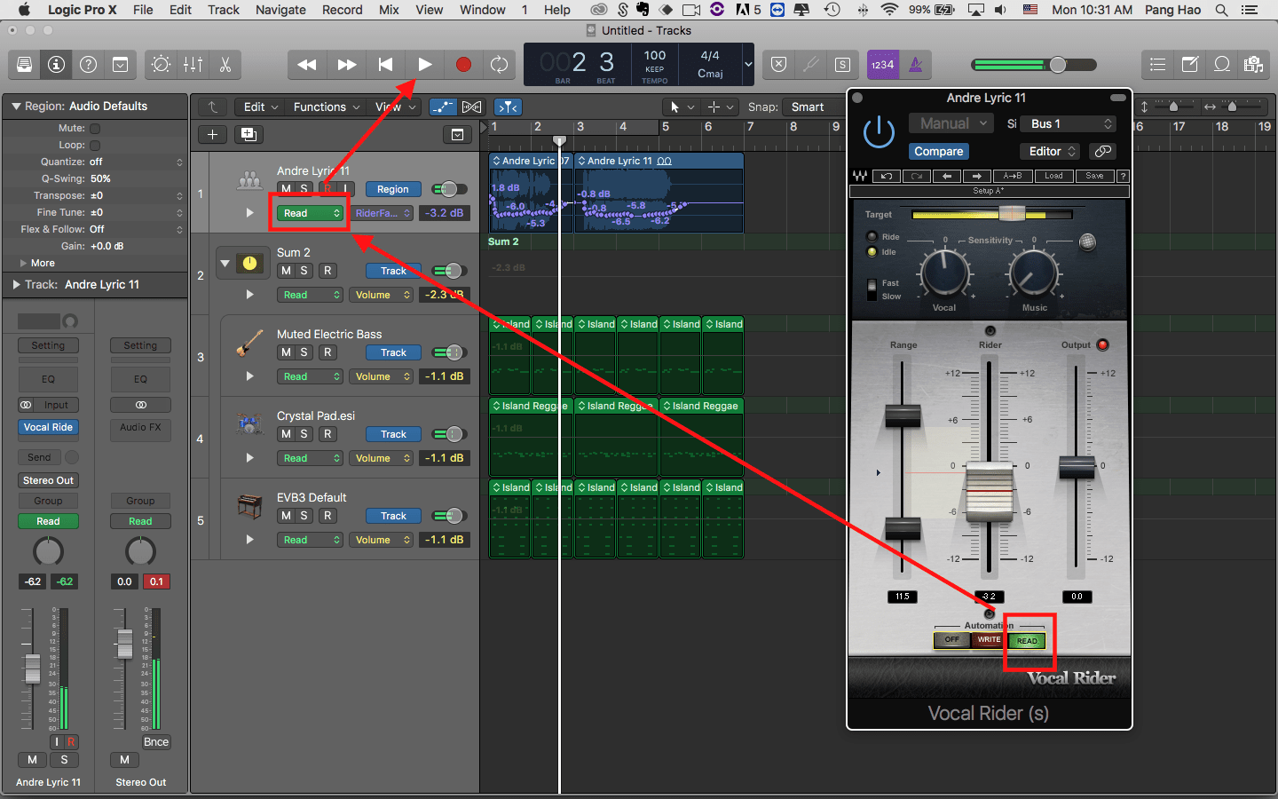Toggle the Catch Playhead button
Image resolution: width=1278 pixels, height=799 pixels.
508,107
